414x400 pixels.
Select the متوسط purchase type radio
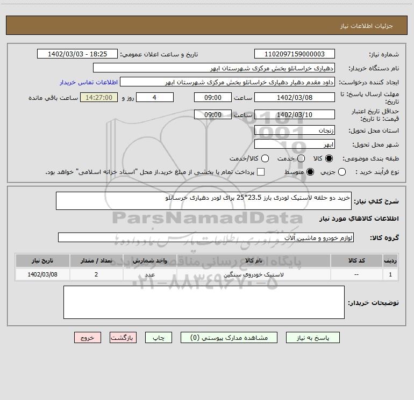coord(310,172)
